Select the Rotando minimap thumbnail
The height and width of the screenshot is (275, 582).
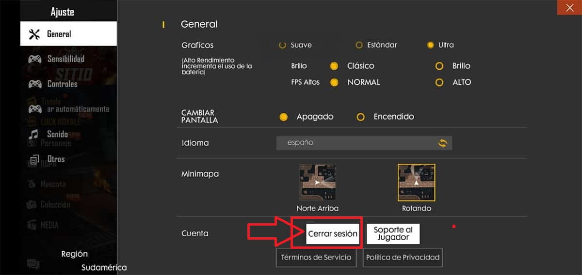(x=417, y=183)
